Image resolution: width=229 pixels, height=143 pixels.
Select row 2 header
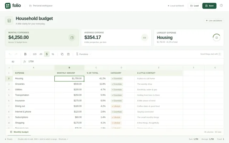point(9,79)
